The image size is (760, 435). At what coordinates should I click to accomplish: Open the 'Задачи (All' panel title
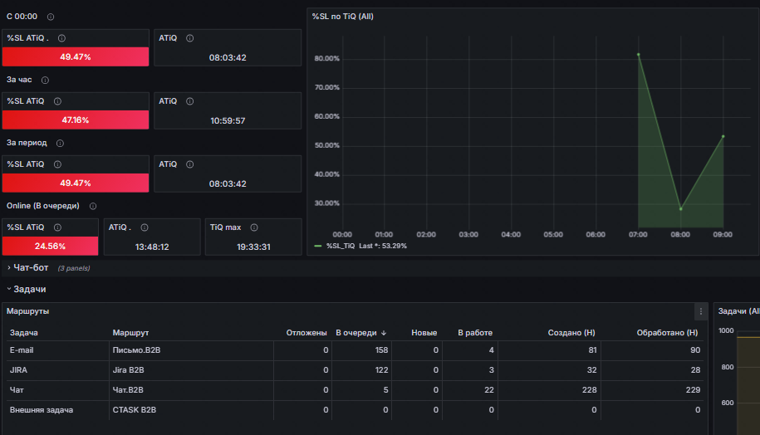pyautogui.click(x=738, y=311)
